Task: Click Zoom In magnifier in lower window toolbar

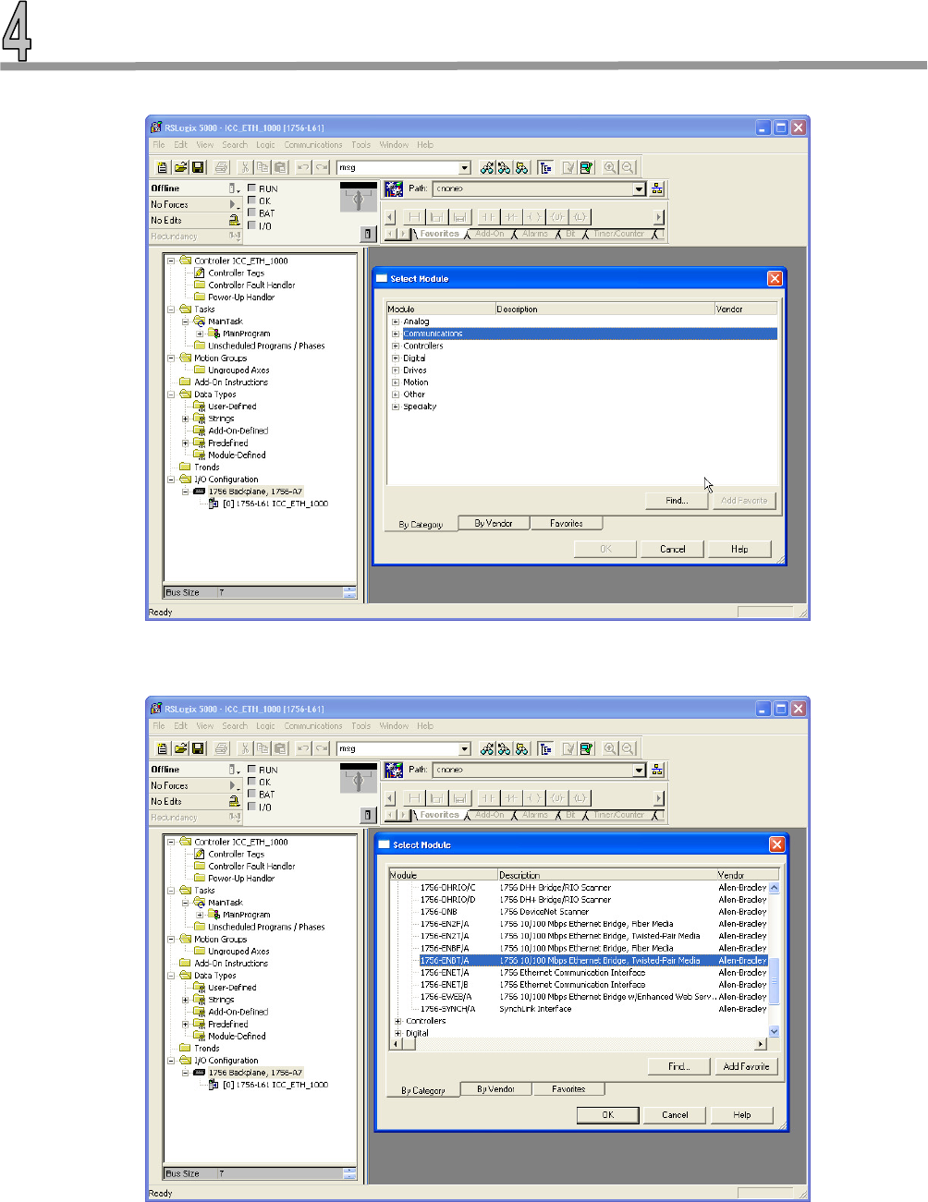Action: click(610, 748)
